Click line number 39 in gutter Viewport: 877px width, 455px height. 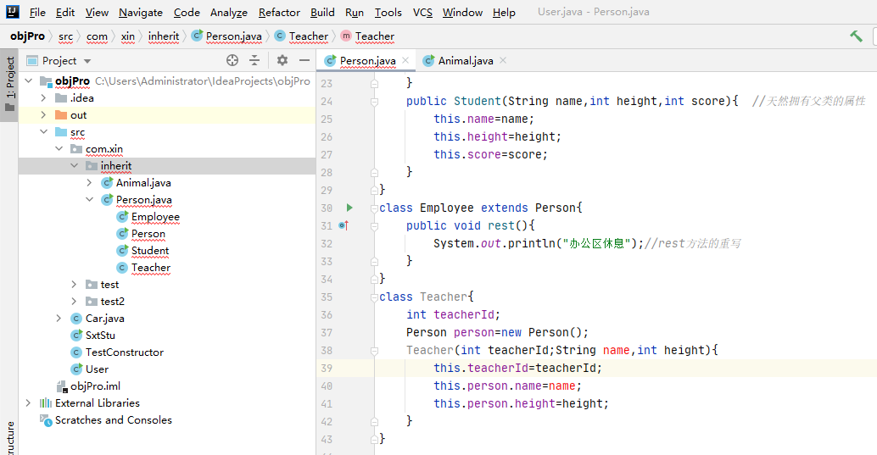pos(327,369)
